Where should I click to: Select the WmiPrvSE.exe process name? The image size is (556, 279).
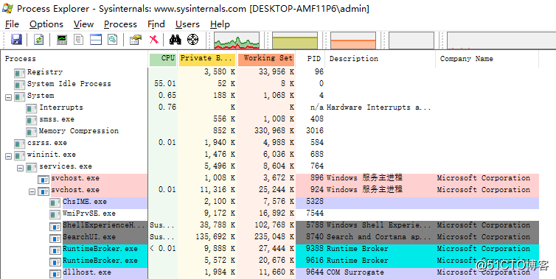coord(89,213)
